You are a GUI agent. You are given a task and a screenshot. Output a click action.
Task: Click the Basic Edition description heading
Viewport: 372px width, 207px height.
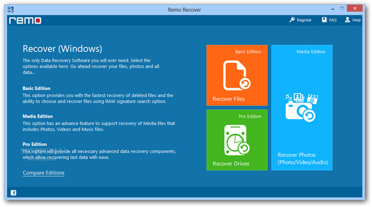tap(37, 88)
